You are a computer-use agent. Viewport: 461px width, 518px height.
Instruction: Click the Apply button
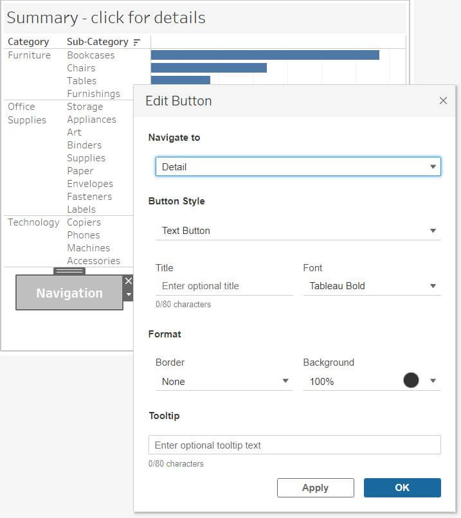click(x=316, y=487)
